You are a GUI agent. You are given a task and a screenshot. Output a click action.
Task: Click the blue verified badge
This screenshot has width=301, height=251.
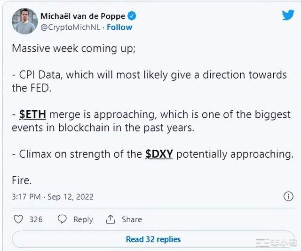pos(132,16)
